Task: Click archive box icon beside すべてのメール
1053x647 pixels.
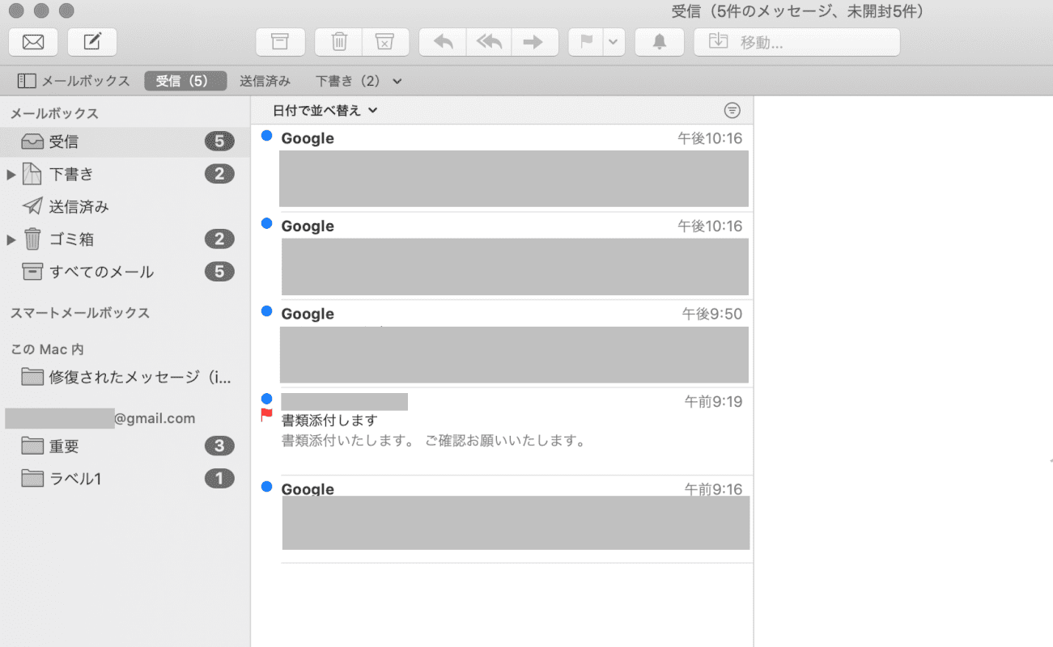Action: [x=32, y=272]
